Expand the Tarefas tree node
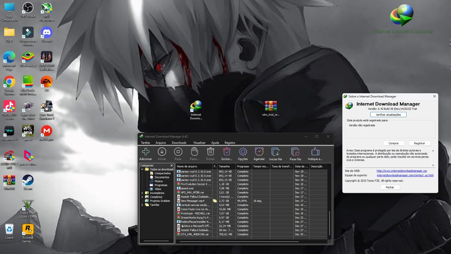 [x=142, y=205]
